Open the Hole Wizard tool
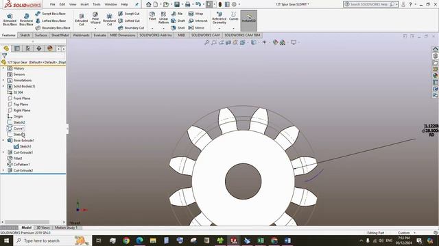439x246 pixels. (95, 18)
